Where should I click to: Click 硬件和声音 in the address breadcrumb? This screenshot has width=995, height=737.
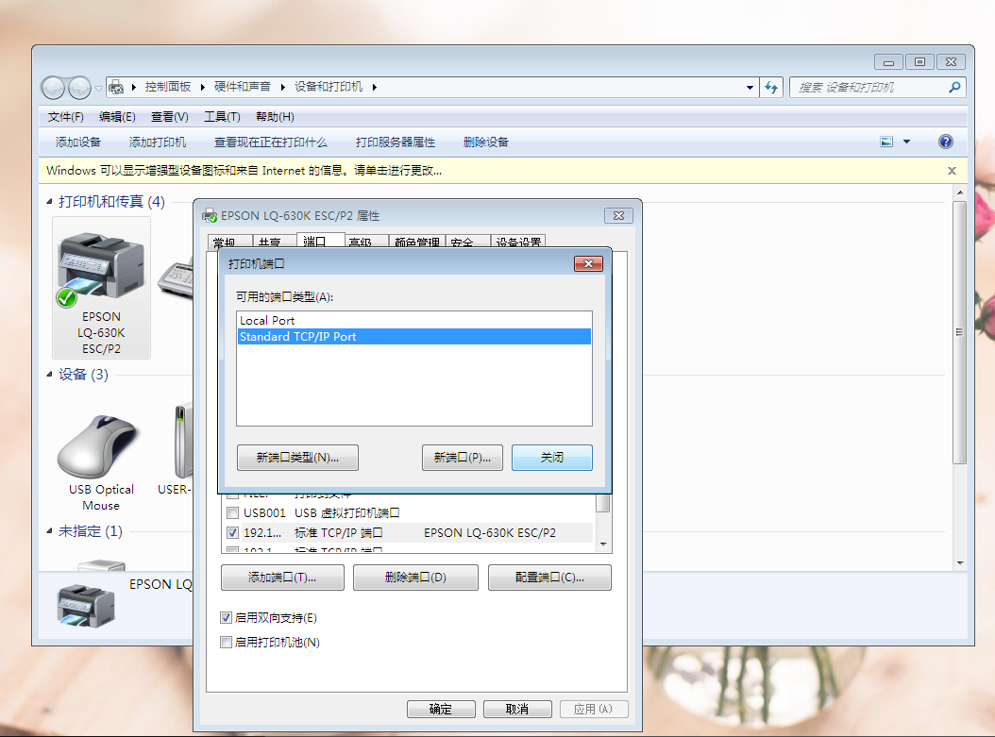(243, 87)
